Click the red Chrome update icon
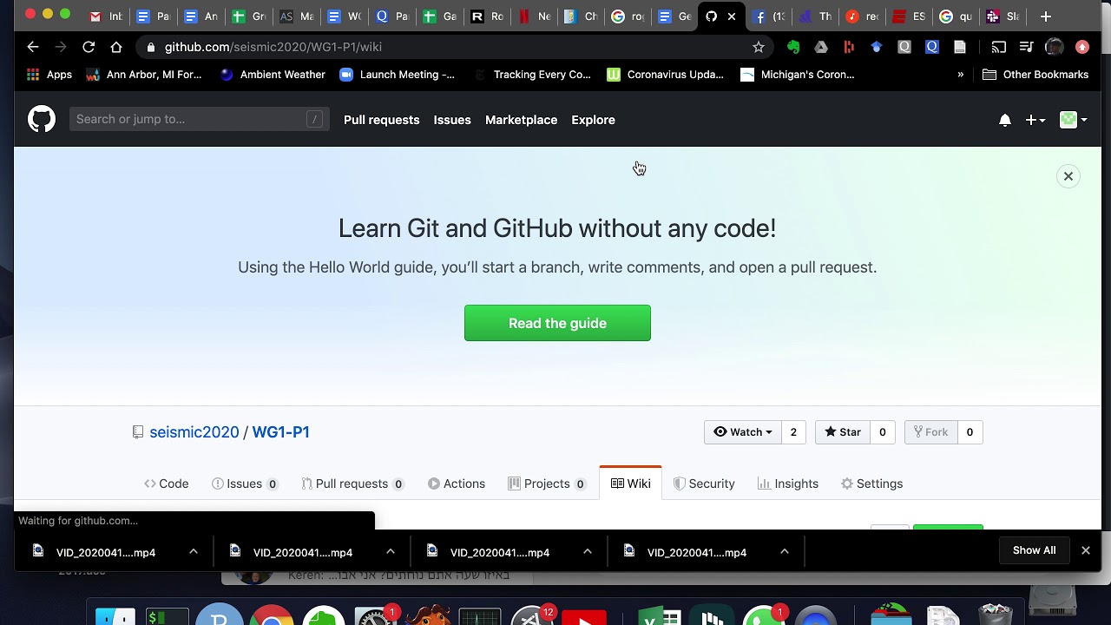The width and height of the screenshot is (1111, 625). [1082, 47]
